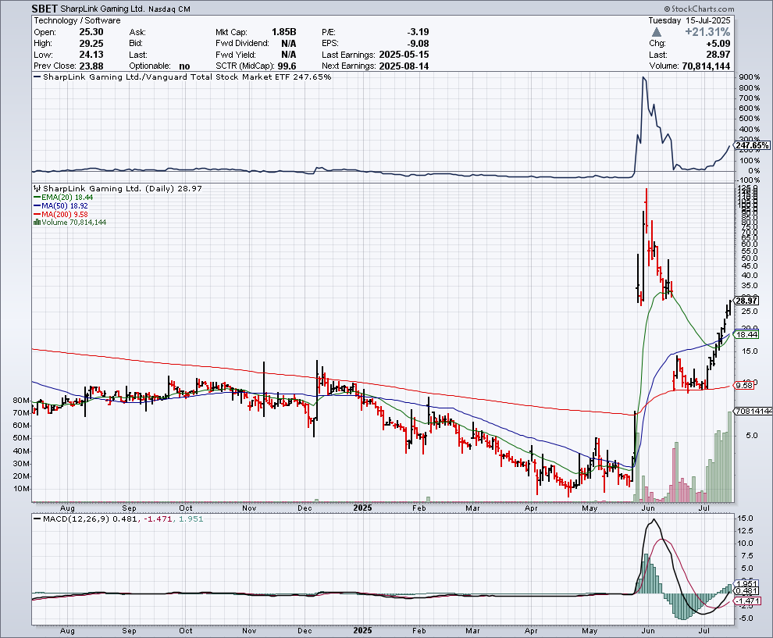Image resolution: width=773 pixels, height=638 pixels.
Task: Click the Last Earnings date 2025-05-15
Action: pos(404,55)
